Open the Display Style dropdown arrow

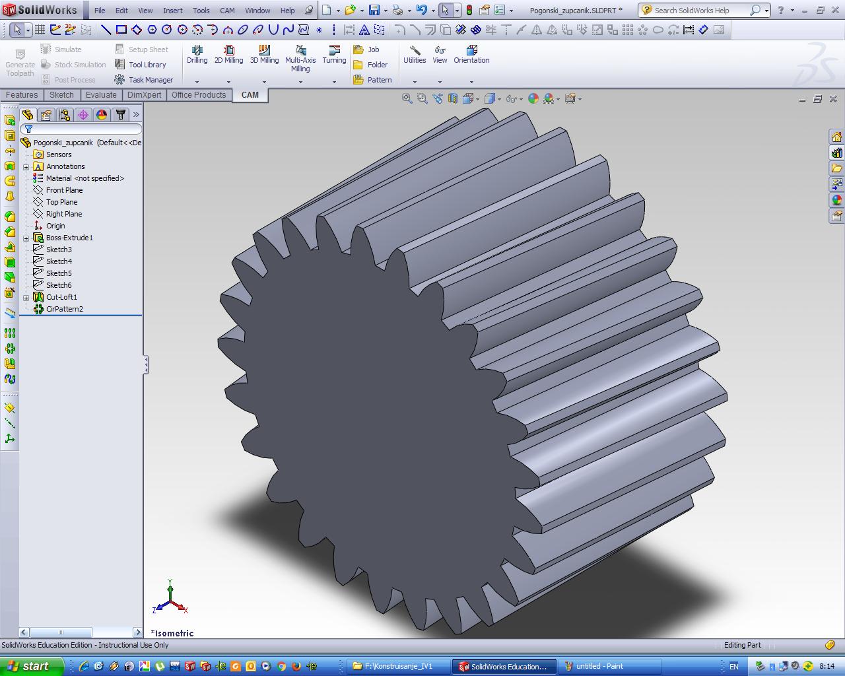(500, 99)
